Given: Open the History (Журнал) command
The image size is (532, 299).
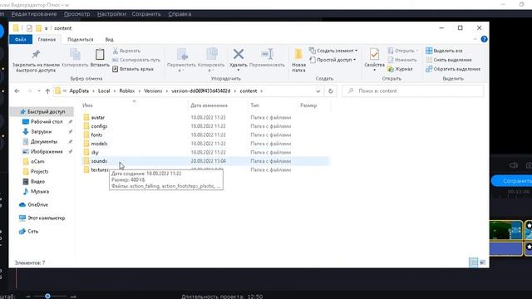Looking at the screenshot, I should [400, 69].
